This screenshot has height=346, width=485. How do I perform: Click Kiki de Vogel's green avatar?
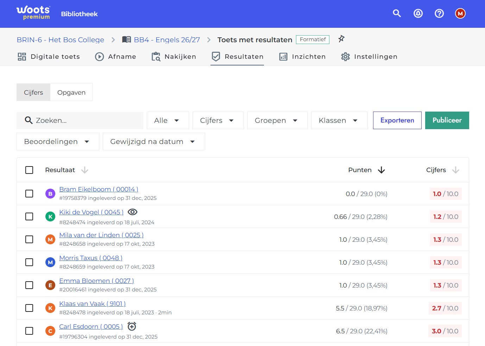click(x=50, y=216)
